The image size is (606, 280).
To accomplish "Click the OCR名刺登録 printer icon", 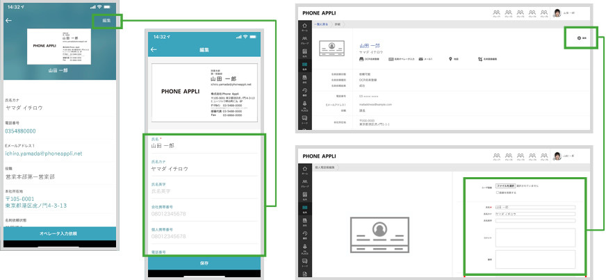I will (361, 59).
